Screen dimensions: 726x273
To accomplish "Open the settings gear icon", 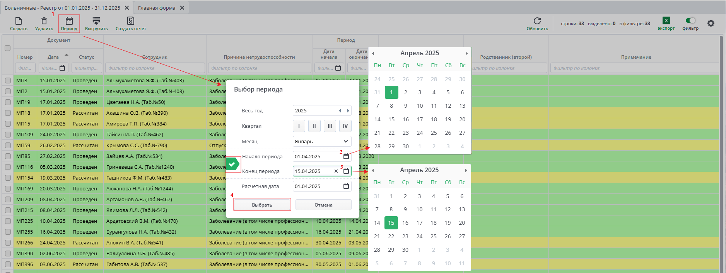I will click(x=711, y=23).
